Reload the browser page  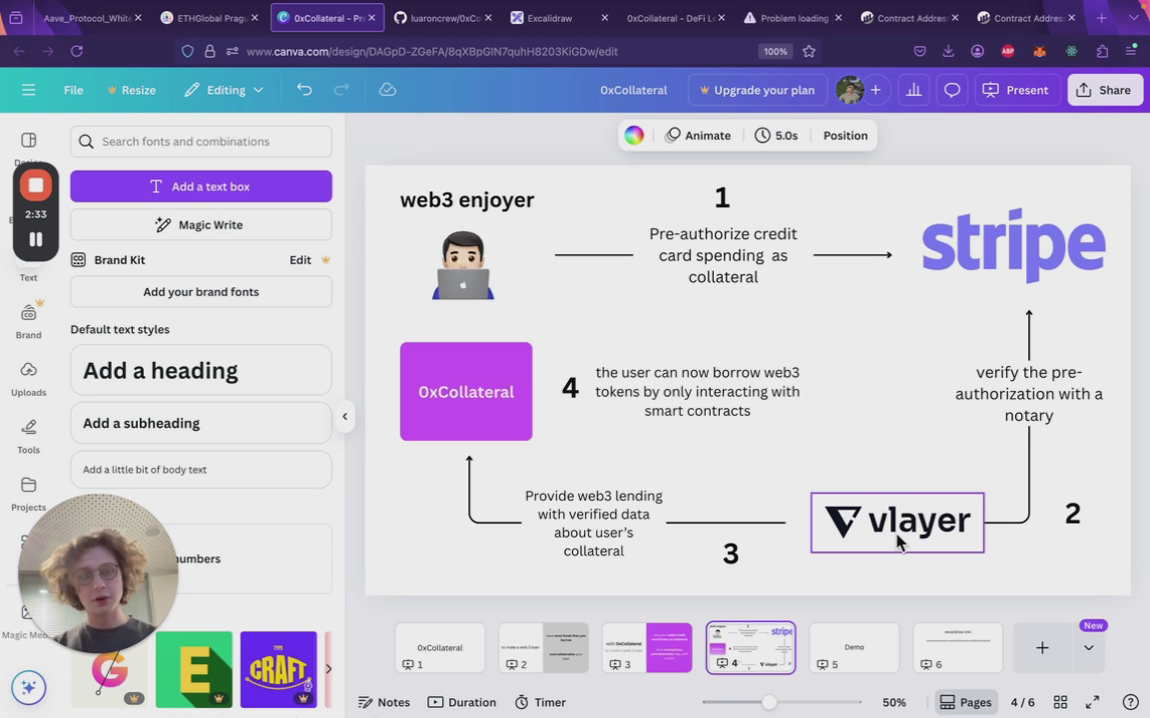[76, 51]
